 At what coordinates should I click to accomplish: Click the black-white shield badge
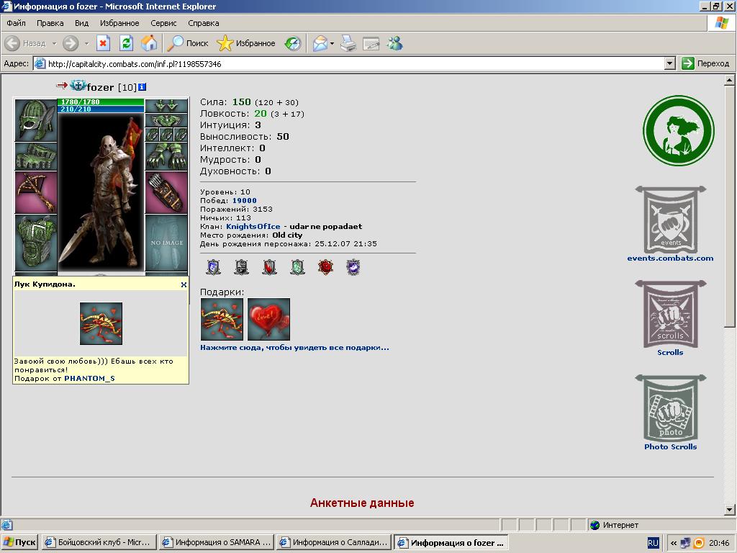click(x=241, y=267)
